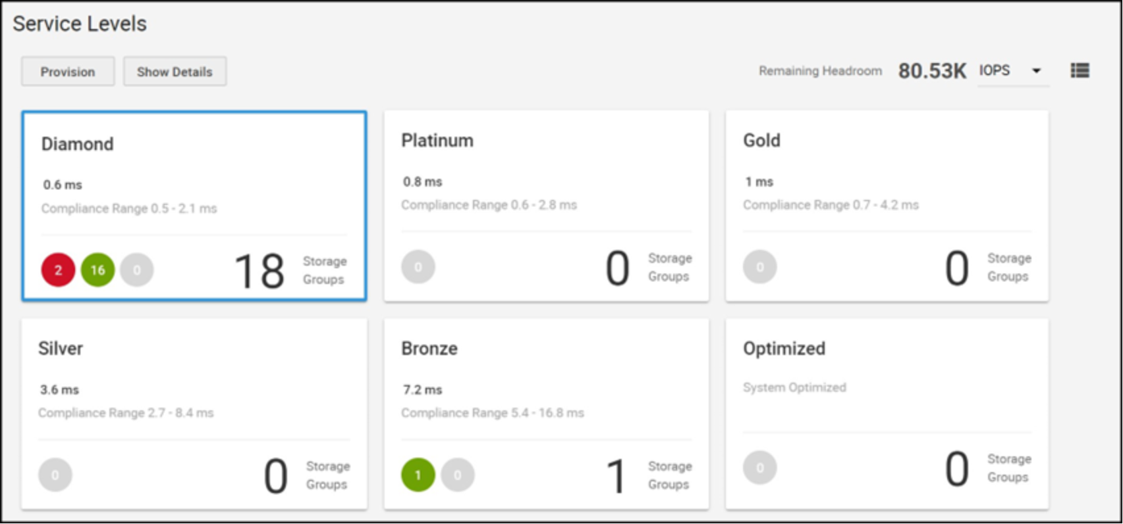Screen dimensions: 1123x524
Task: Click the gray 0 badge in Platinum
Action: point(418,267)
